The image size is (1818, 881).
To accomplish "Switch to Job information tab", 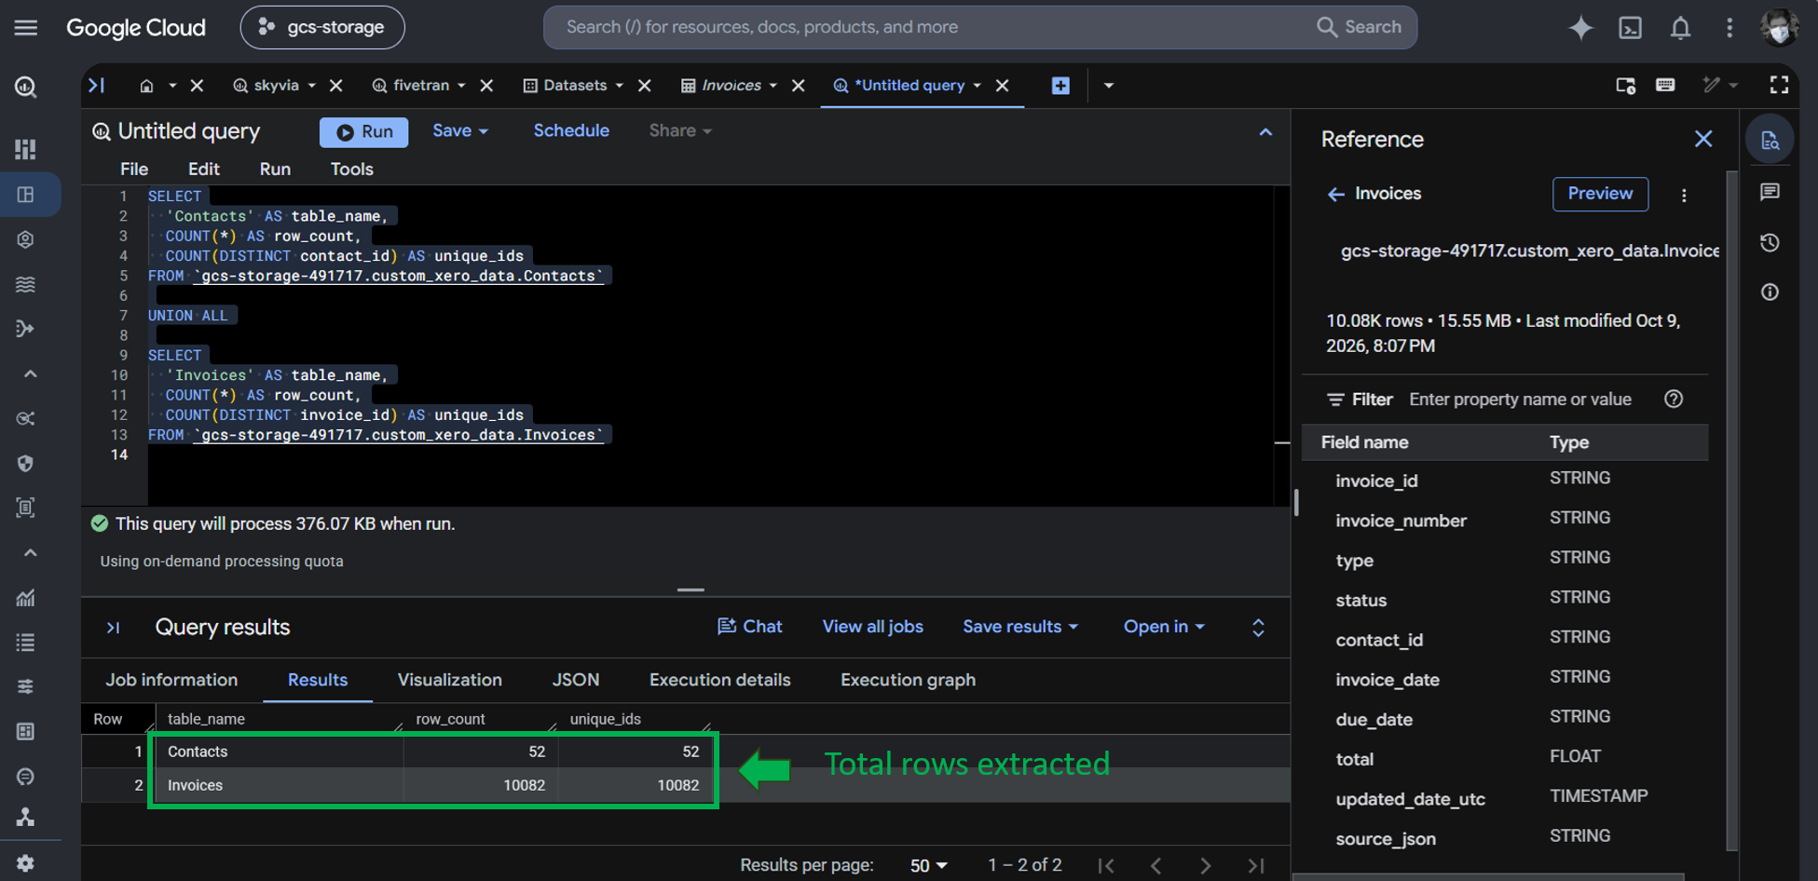I will coord(171,680).
